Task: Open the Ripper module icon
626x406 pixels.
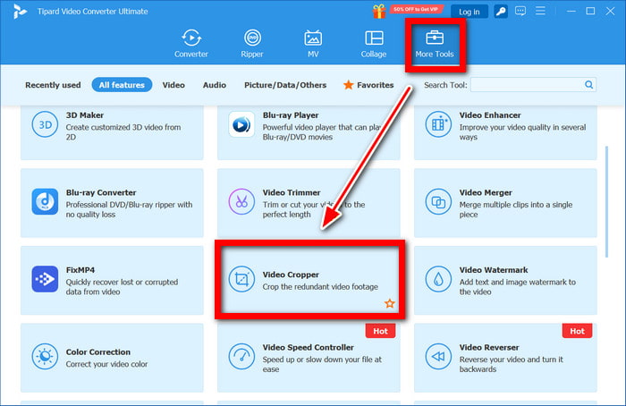Action: pyautogui.click(x=252, y=38)
